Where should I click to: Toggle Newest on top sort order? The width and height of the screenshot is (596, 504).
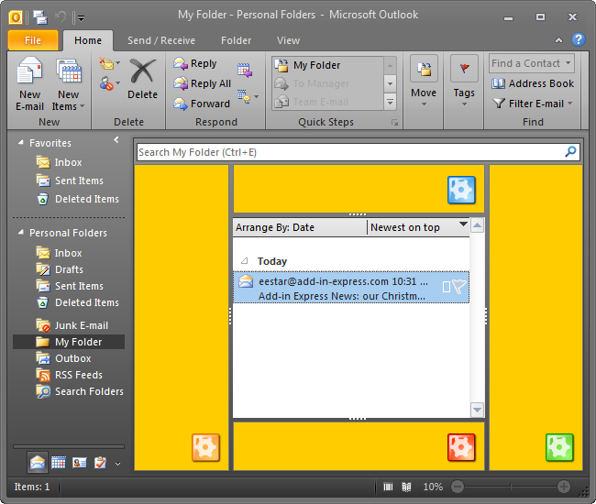[x=418, y=227]
